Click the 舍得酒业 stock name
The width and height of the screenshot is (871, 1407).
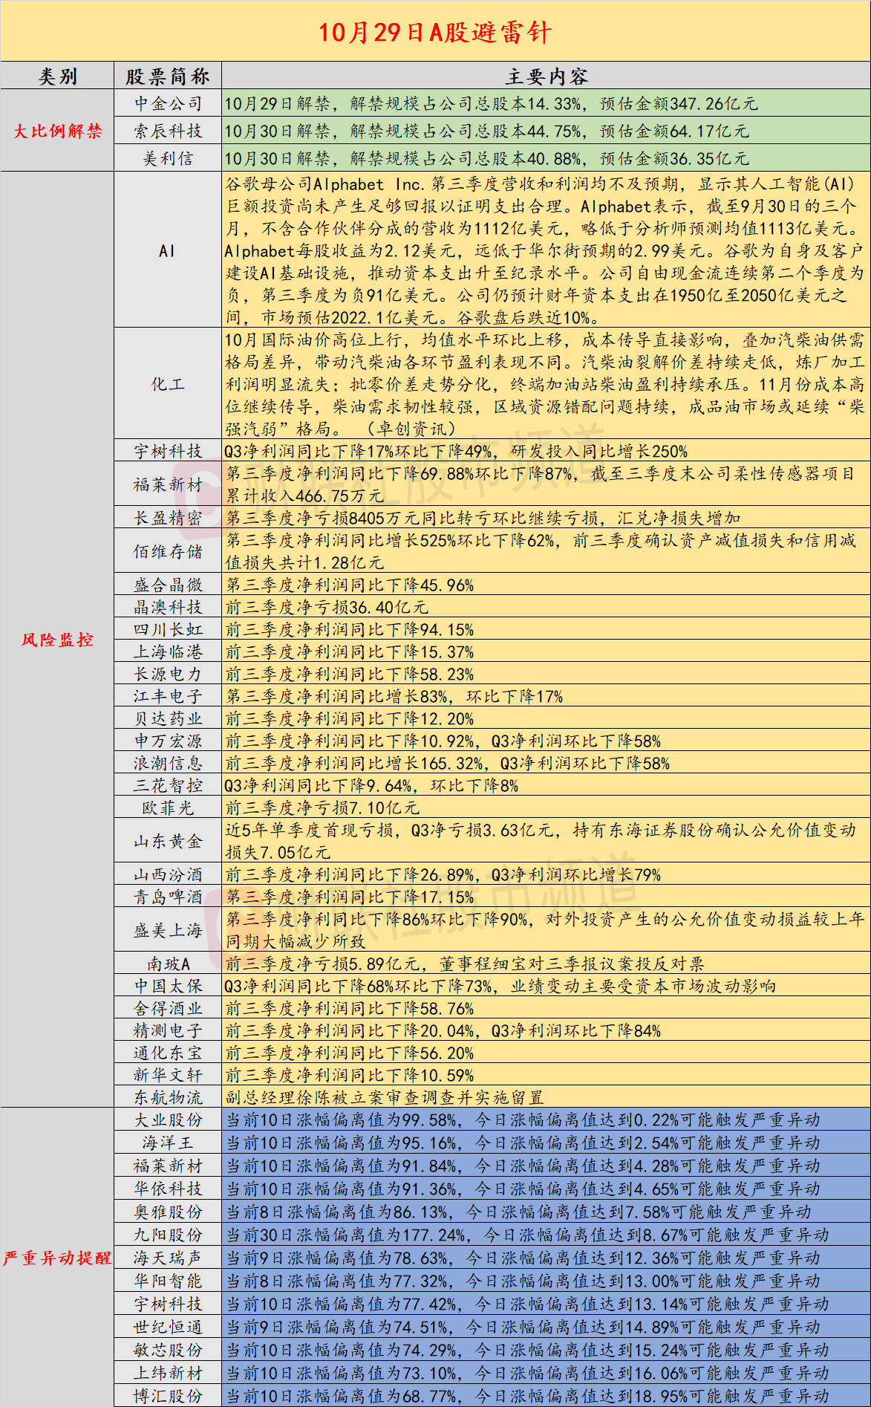pyautogui.click(x=168, y=1008)
